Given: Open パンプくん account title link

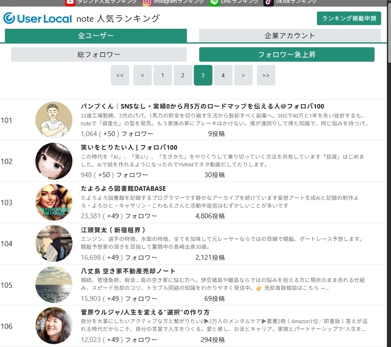Looking at the screenshot, I should 202,106.
